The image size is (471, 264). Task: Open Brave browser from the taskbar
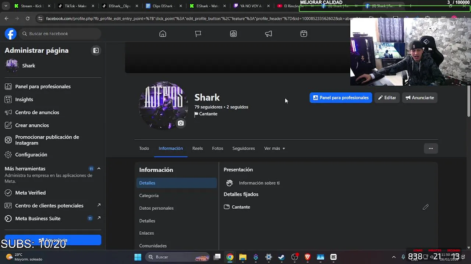(308, 257)
